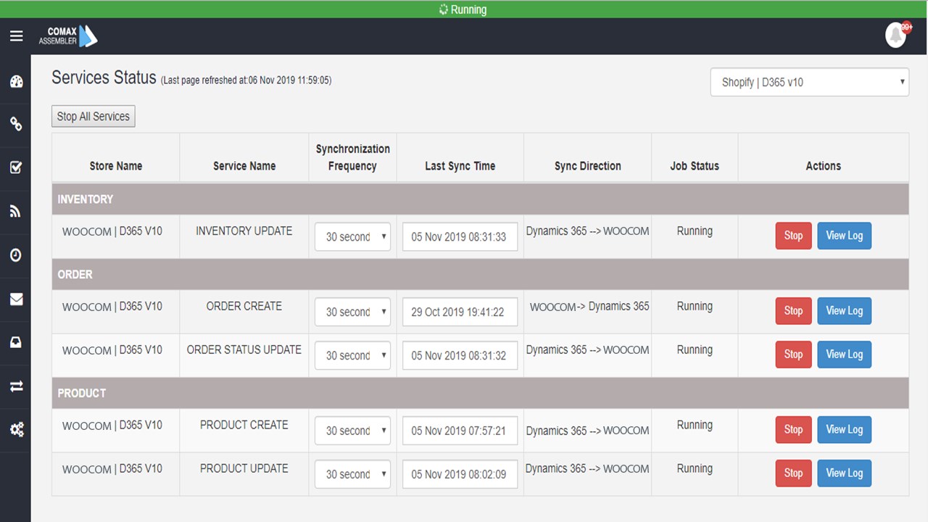928x522 pixels.
Task: Open the link chain icon in sidebar
Action: pos(16,124)
